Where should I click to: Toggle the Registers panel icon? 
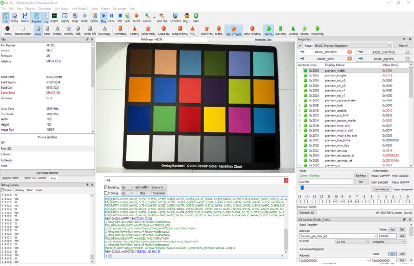(37, 17)
